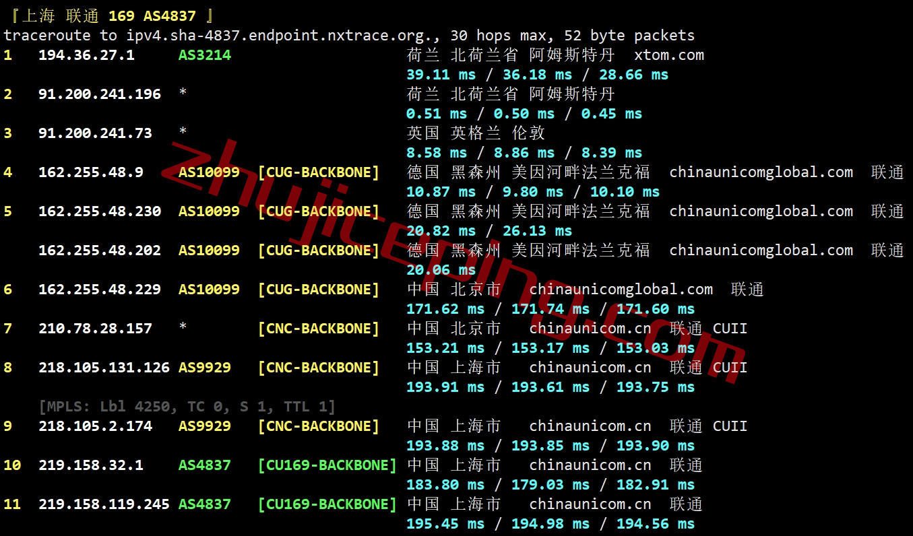The width and height of the screenshot is (913, 536).
Task: Click the [CU169-BACKBONE] tag on hop 11
Action: pos(327,504)
